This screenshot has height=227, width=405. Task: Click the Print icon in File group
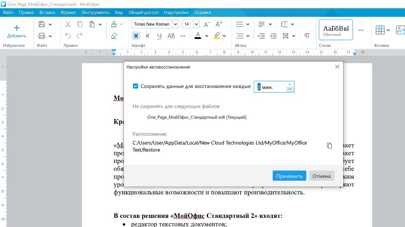(41, 36)
